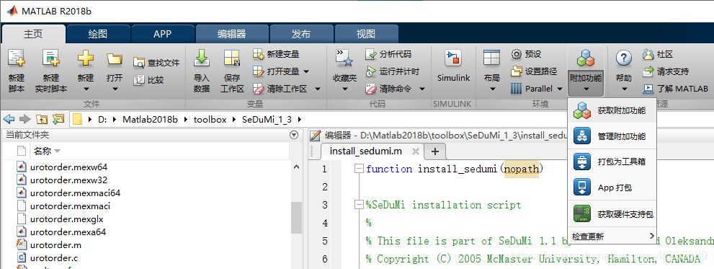The image size is (714, 269).
Task: Collapse the function code fold on line 1
Action: pos(359,169)
